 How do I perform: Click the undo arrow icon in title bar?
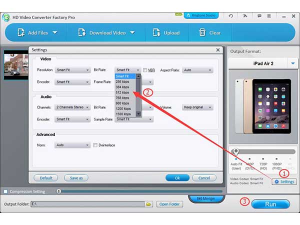click(230, 16)
